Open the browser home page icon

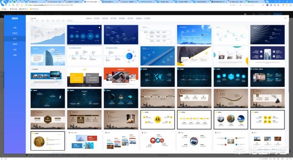click(22, 5)
